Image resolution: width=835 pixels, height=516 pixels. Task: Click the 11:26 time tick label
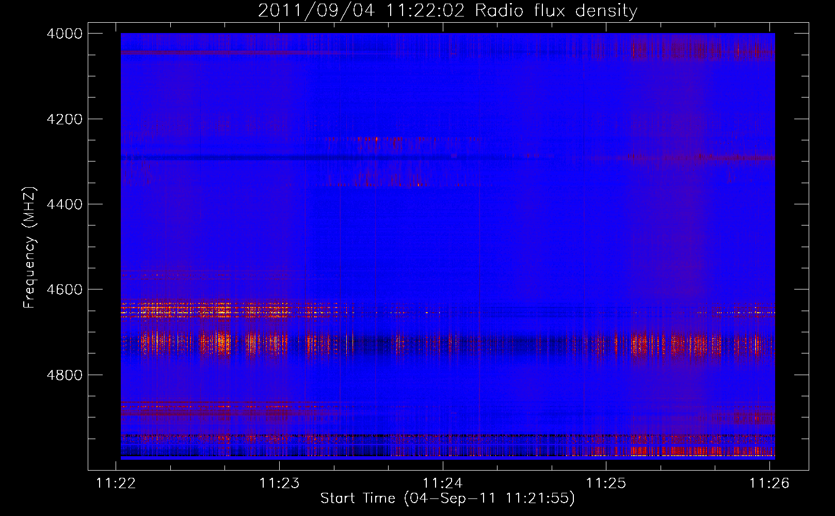click(x=769, y=483)
